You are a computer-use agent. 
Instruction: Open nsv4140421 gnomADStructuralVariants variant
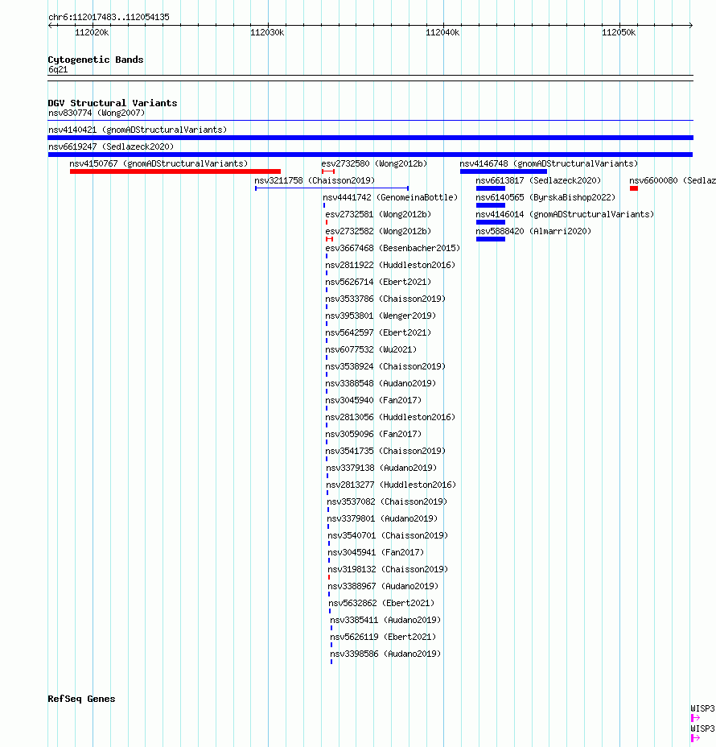coord(137,130)
